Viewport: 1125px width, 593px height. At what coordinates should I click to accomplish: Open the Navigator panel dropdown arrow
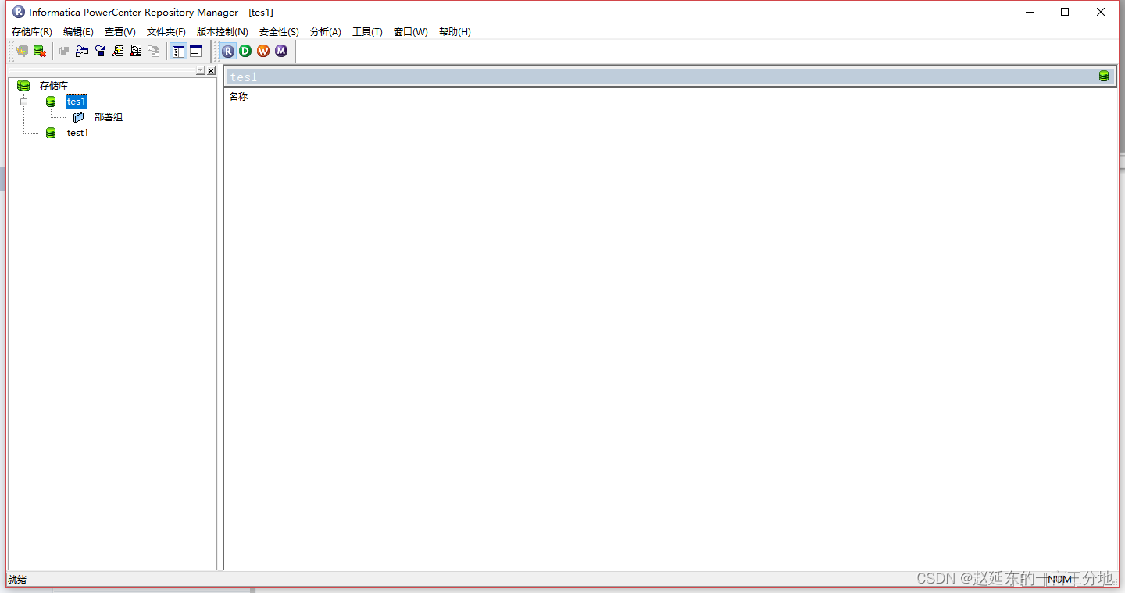click(200, 70)
